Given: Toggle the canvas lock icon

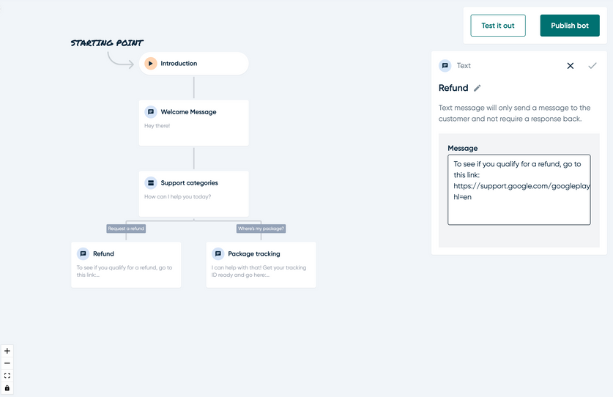Looking at the screenshot, I should click(7, 388).
